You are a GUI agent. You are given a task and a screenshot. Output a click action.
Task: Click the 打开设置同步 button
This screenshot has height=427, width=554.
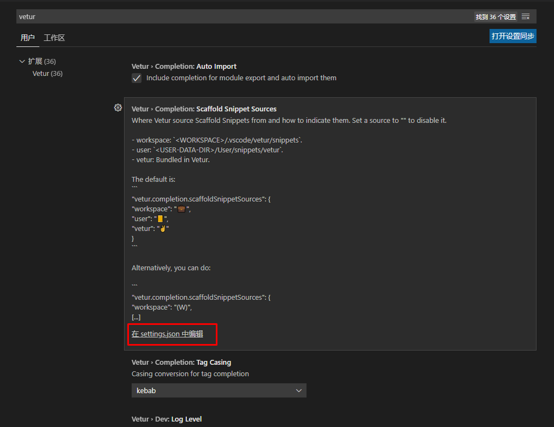coord(512,36)
